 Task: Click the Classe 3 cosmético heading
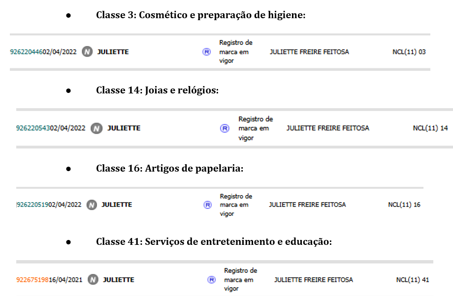coord(201,15)
